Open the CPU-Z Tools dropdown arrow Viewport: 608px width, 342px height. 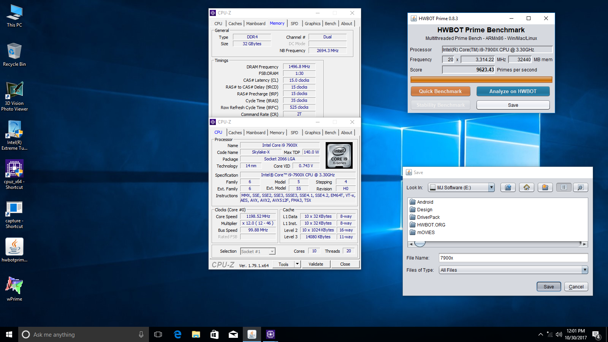pyautogui.click(x=298, y=264)
